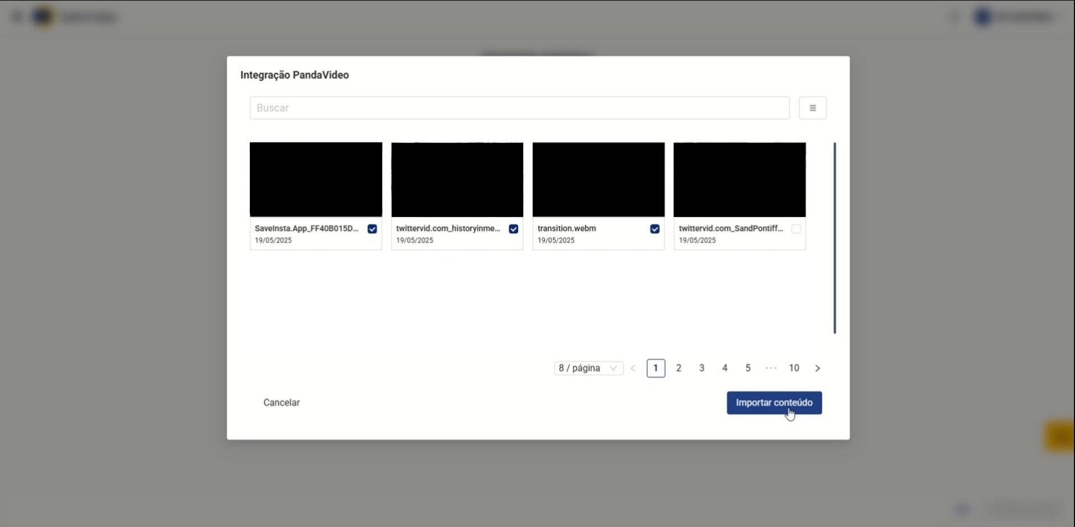Select the transition.webm video thumbnail

(x=598, y=179)
